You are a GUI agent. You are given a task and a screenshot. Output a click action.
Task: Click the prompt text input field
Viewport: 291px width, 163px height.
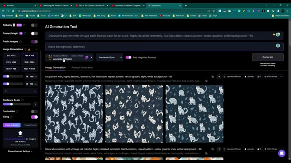point(164,36)
